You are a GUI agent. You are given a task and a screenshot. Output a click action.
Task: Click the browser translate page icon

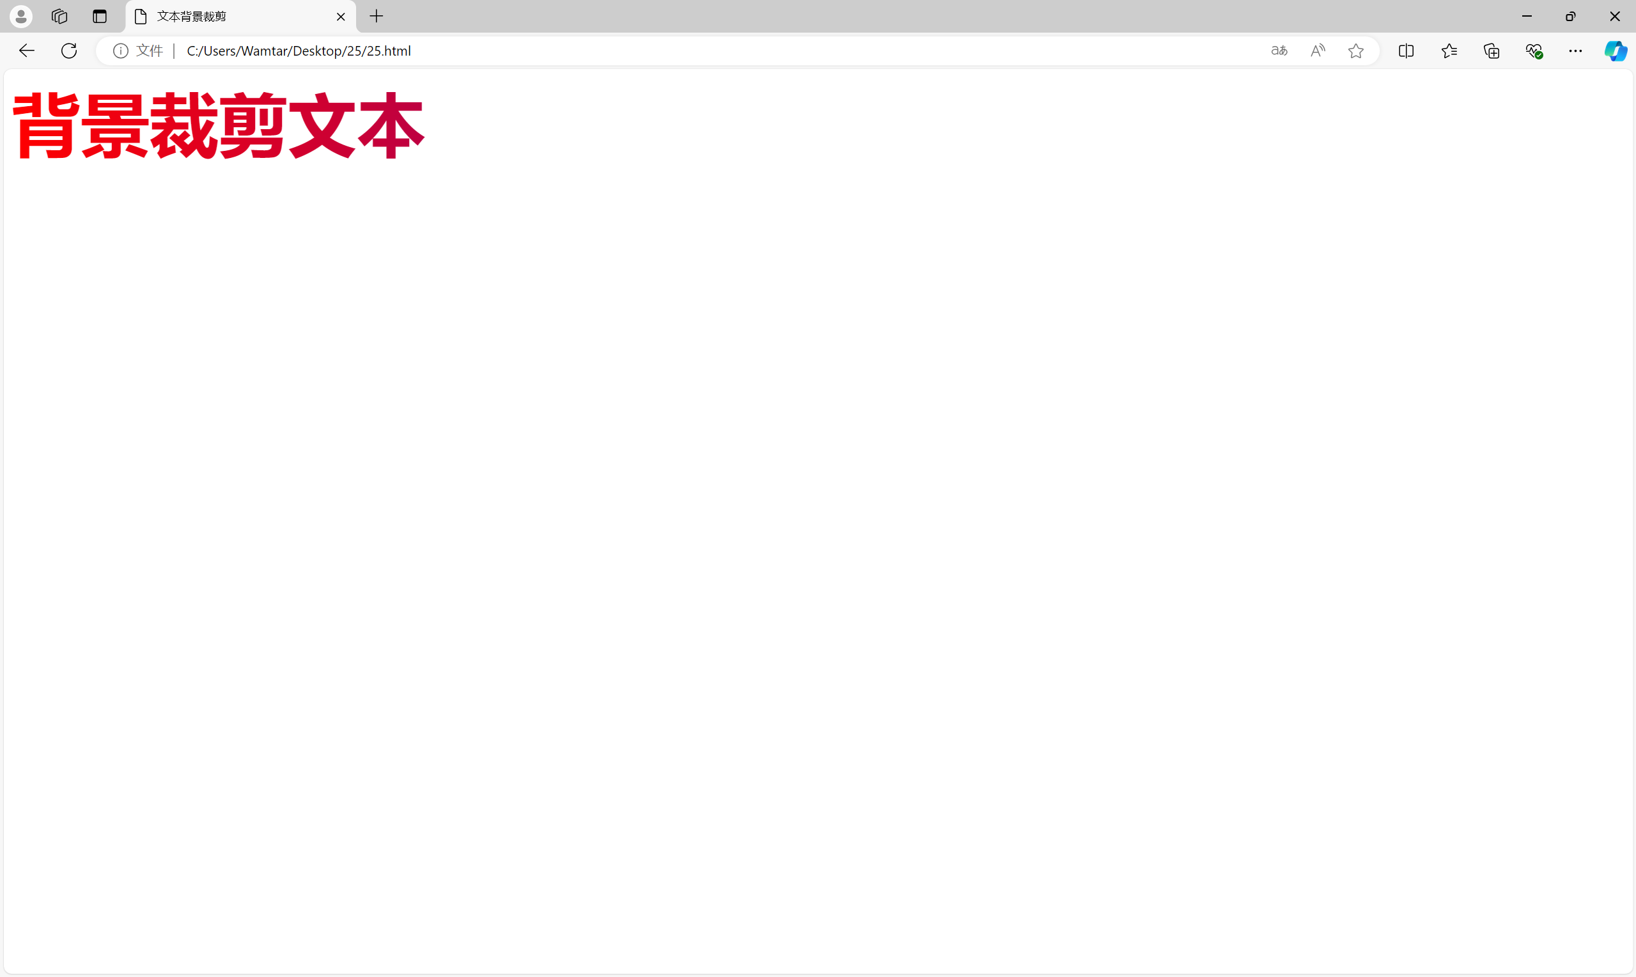[1279, 50]
